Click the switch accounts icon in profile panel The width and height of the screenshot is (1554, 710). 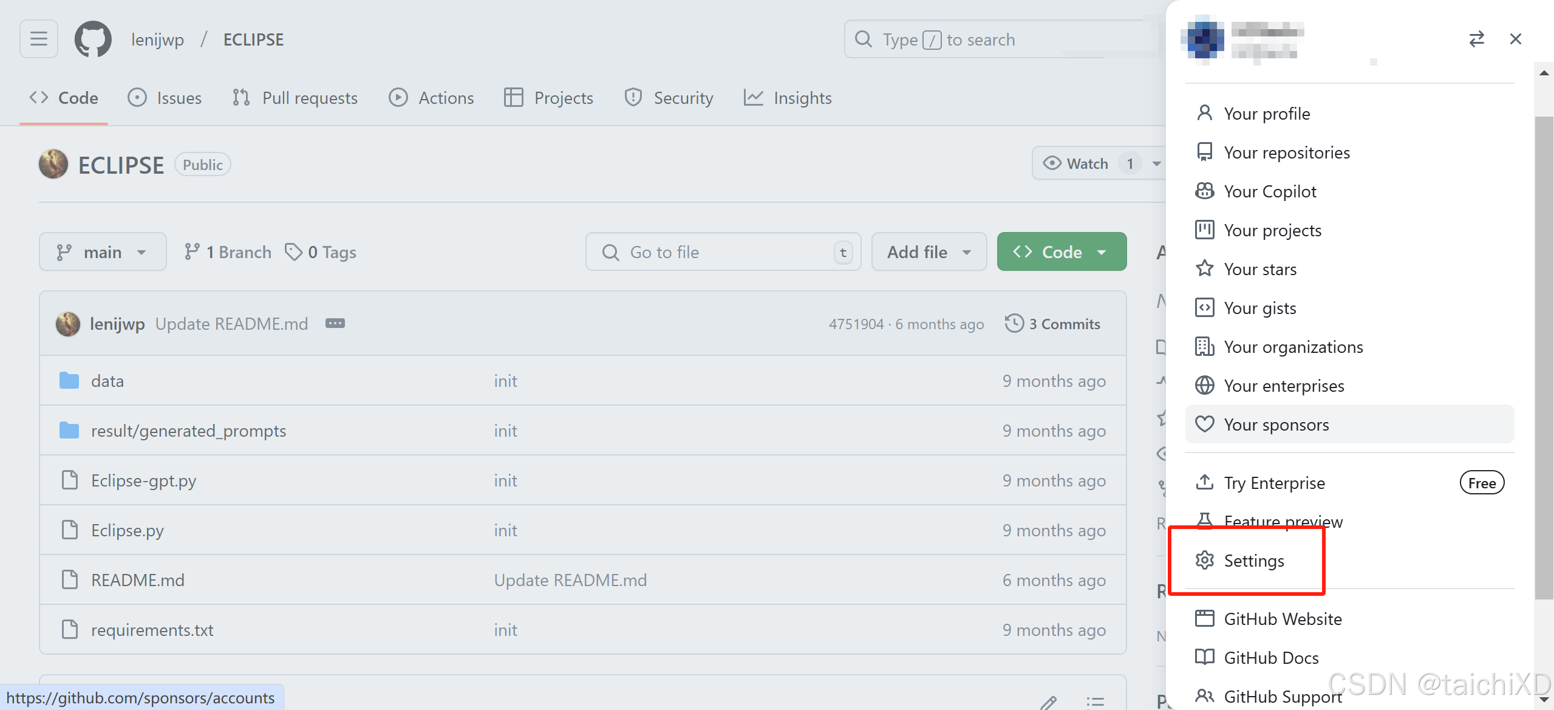1477,39
